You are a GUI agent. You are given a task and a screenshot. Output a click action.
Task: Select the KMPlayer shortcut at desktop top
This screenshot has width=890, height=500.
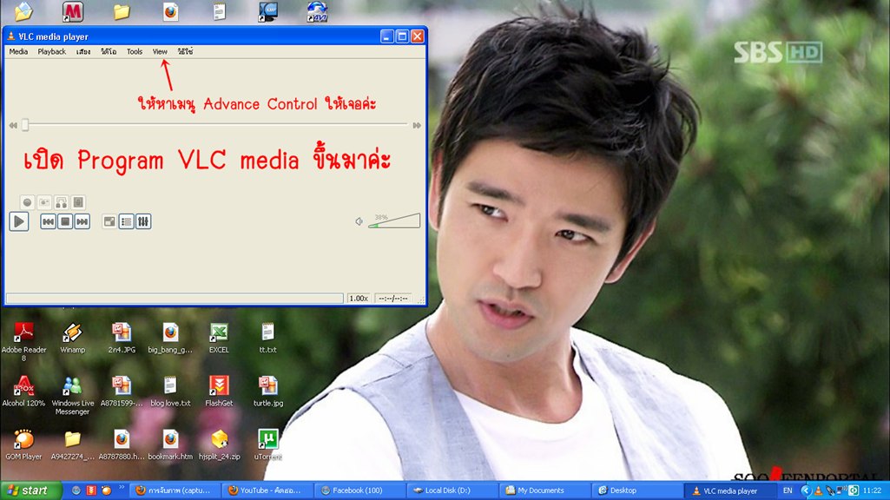268,11
